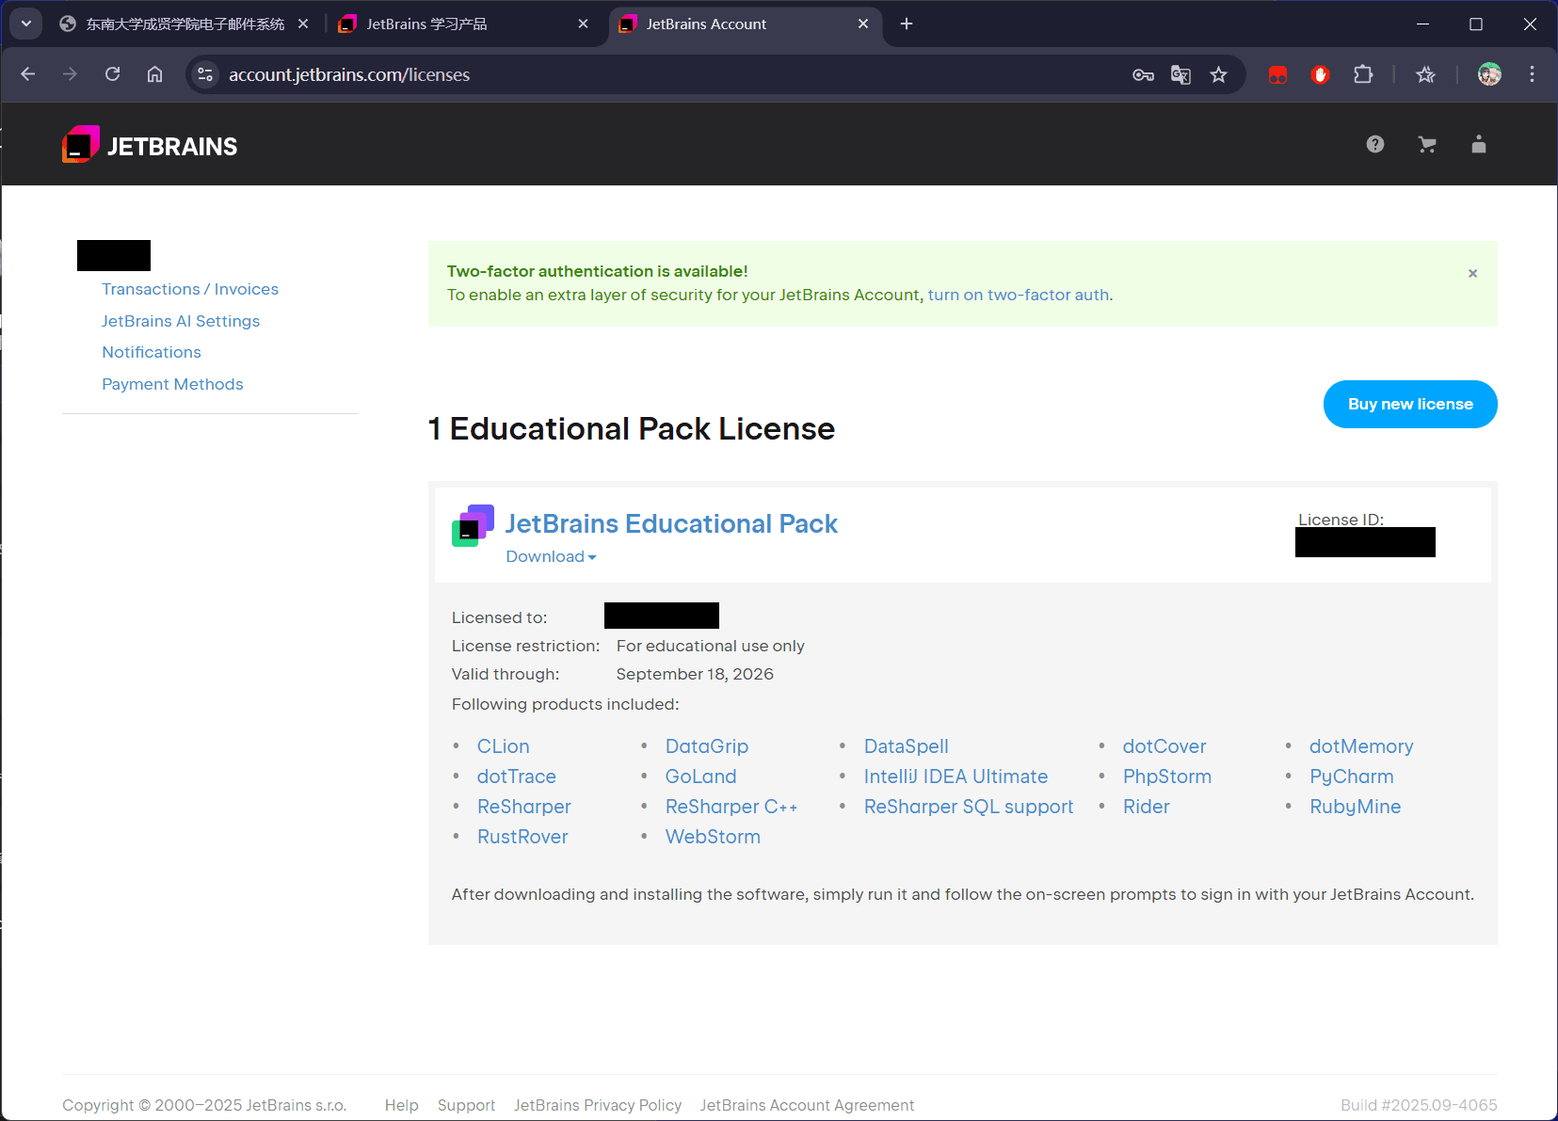1558x1121 pixels.
Task: Open the help question mark icon
Action: click(1375, 144)
